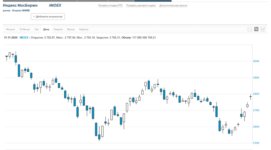271x150 pixels.
Task: Switch to 10 Минут interval
Action: click(25, 29)
